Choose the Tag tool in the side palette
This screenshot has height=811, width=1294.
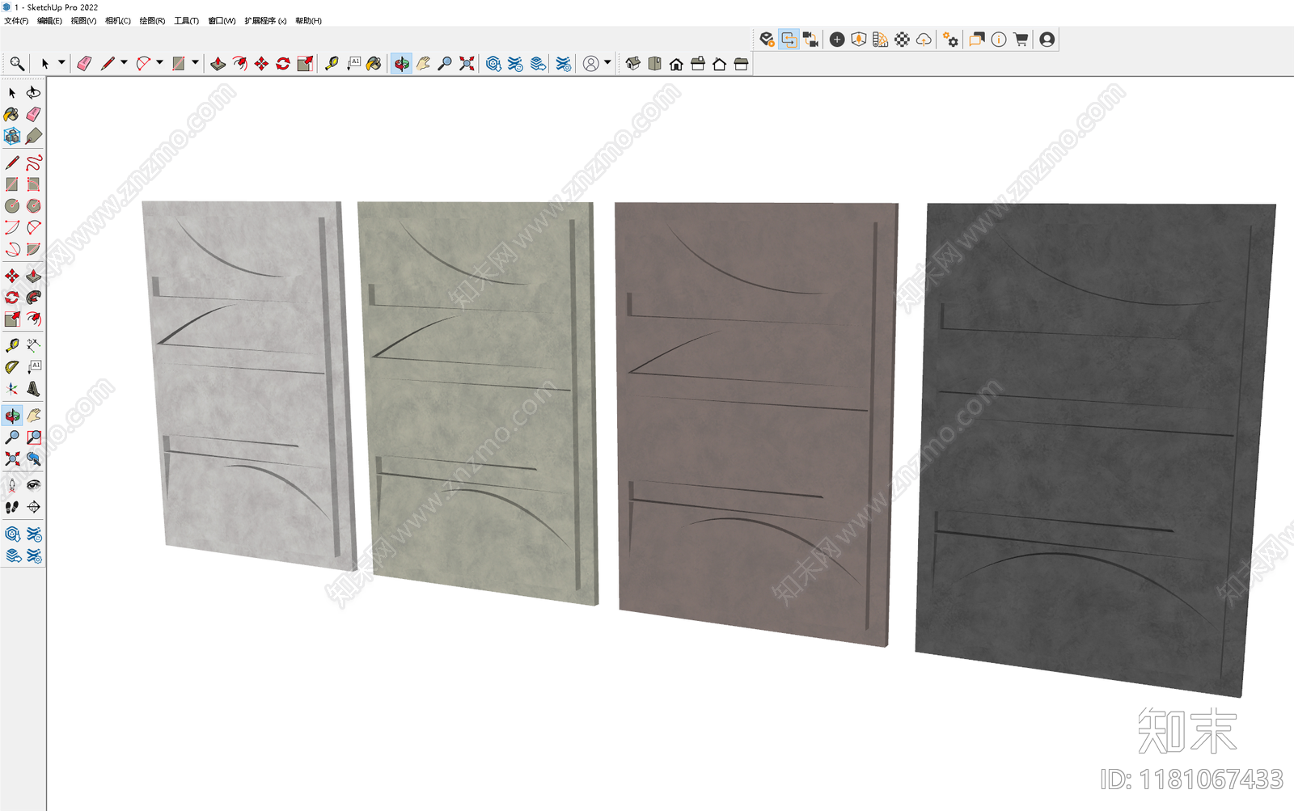pos(33,136)
